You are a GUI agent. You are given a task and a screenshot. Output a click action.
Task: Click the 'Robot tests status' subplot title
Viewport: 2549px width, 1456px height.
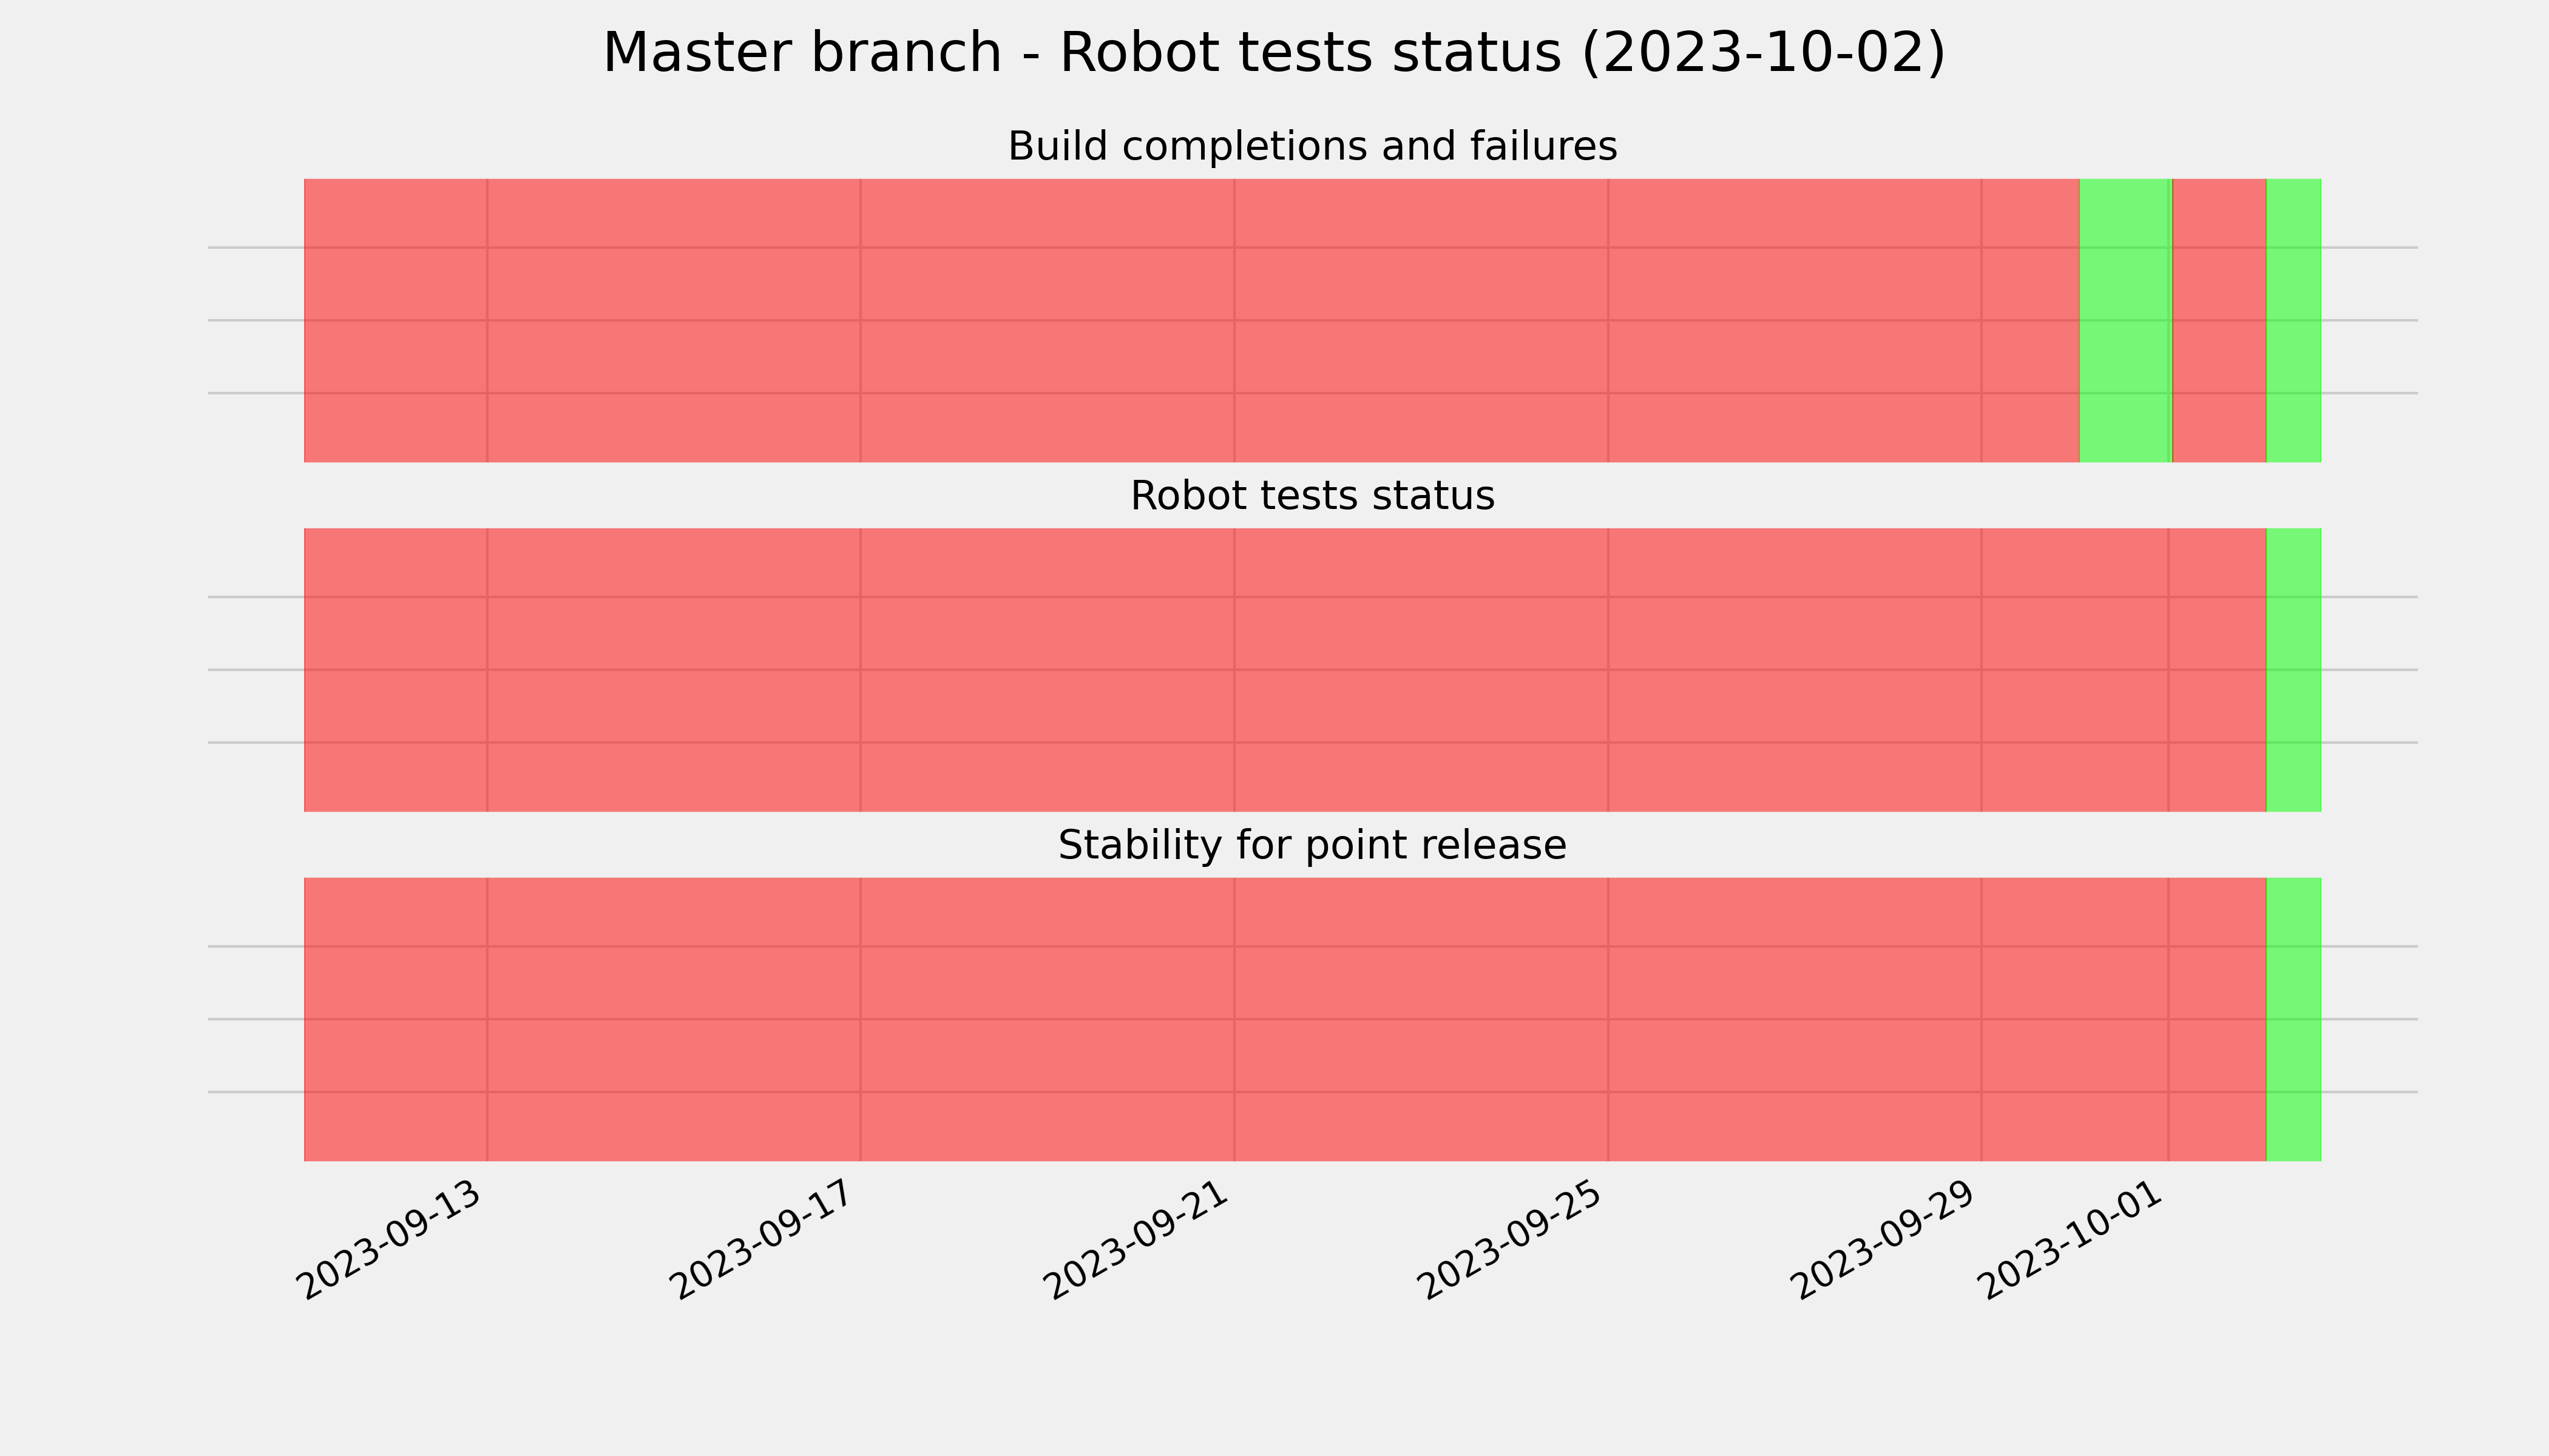[x=1312, y=496]
